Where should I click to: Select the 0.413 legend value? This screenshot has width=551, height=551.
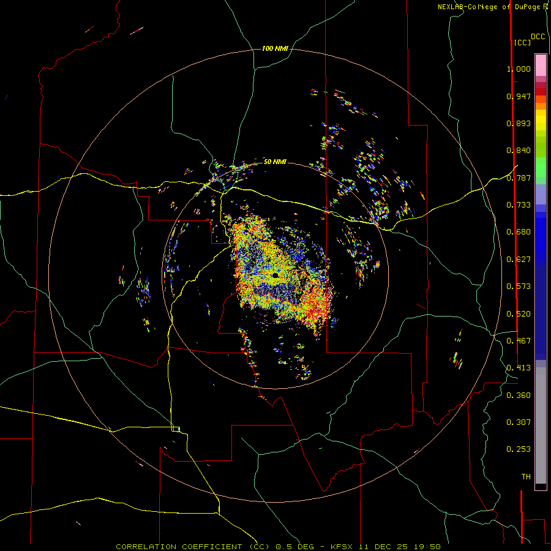click(519, 368)
